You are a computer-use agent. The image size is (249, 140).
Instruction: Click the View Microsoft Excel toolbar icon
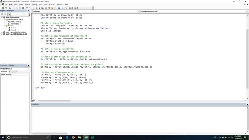[x=3, y=8]
